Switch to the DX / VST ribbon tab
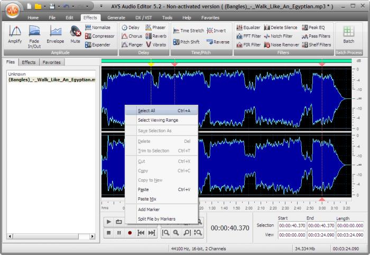370x255 pixels. (x=143, y=17)
